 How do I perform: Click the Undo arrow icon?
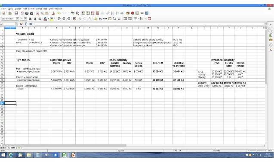point(59,13)
